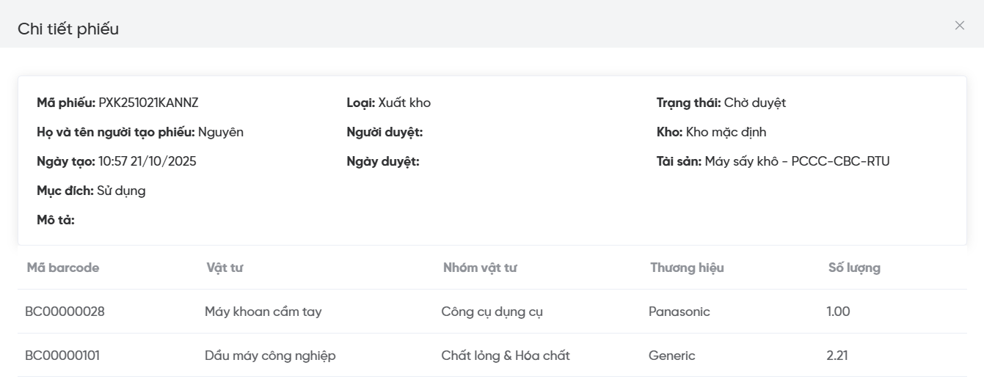Click the Máy khoan cầm tay item
Screen dimensions: 984x390
[263, 312]
